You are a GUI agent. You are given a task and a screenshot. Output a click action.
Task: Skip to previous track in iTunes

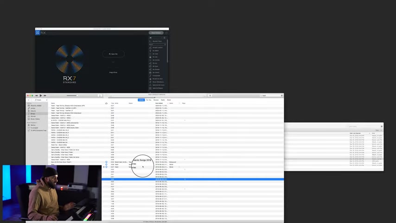click(x=37, y=95)
